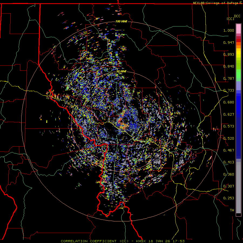The height and width of the screenshot is (243, 243).
Task: Pick the red segment of the color bar
Action: tap(238, 40)
